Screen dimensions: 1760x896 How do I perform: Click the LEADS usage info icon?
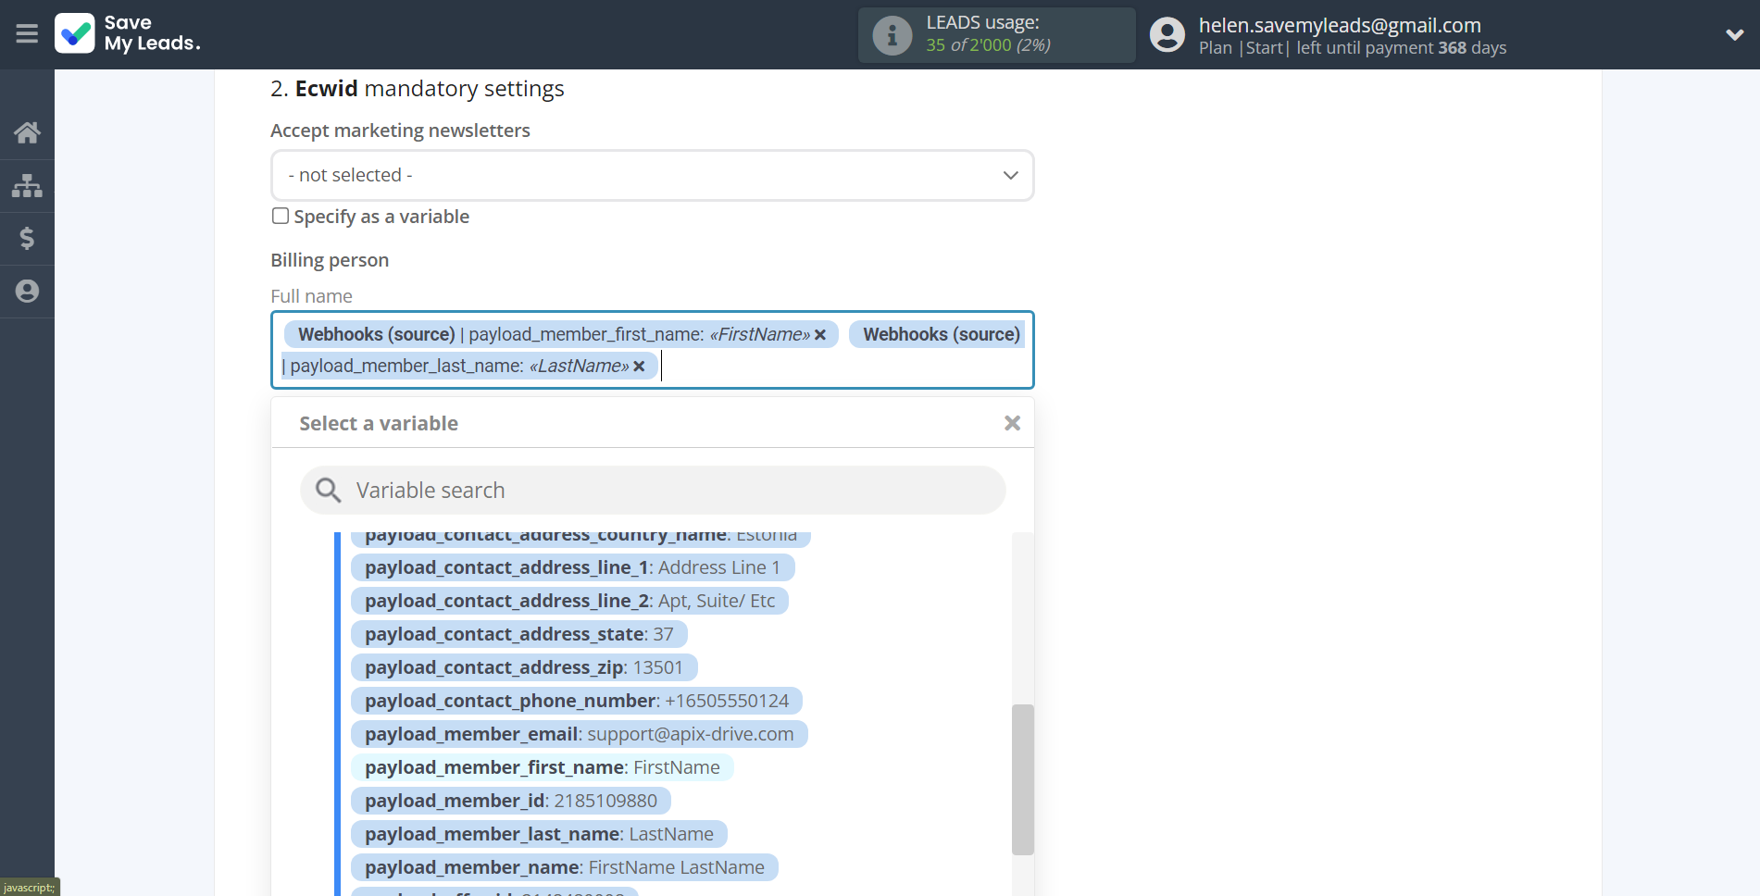892,35
